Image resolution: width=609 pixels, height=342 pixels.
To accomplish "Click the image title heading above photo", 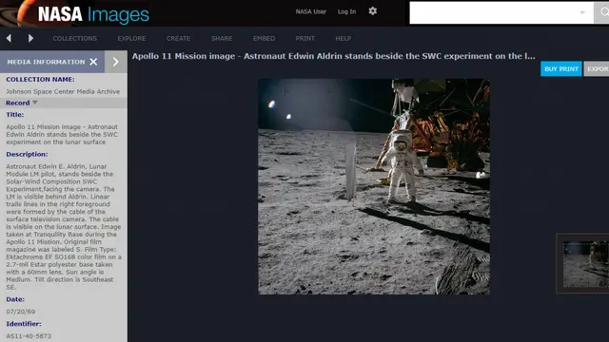I will click(333, 56).
